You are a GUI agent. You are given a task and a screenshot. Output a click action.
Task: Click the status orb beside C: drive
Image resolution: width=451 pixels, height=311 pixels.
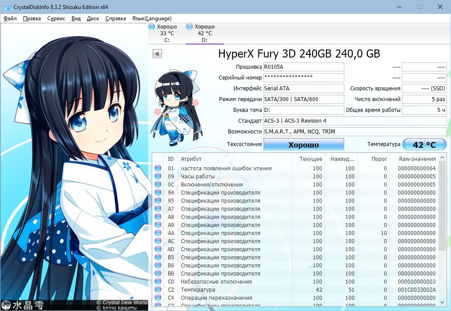[152, 27]
